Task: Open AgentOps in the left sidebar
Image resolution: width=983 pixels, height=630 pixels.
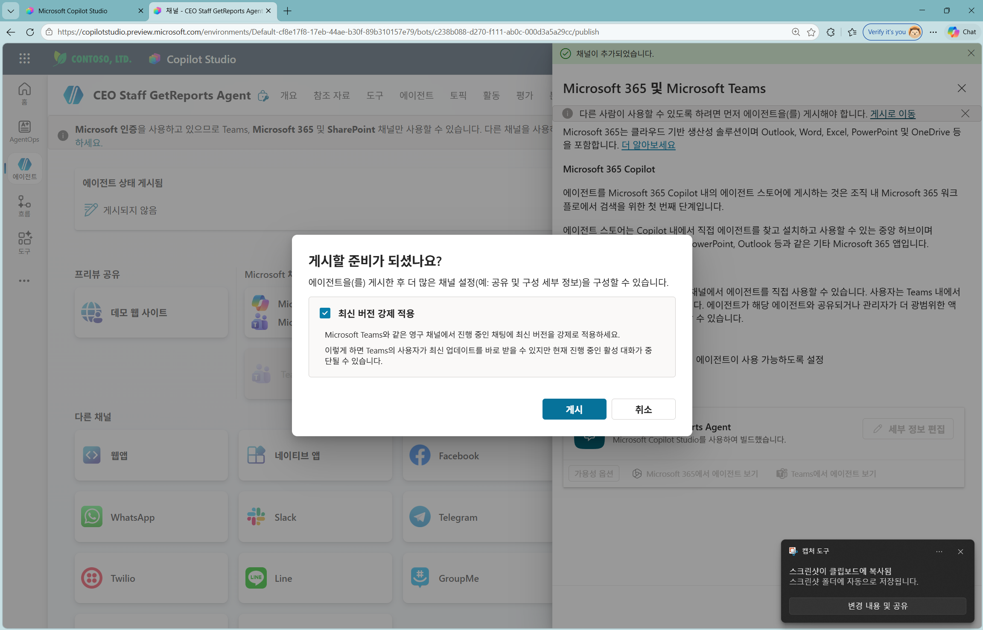Action: 24,131
